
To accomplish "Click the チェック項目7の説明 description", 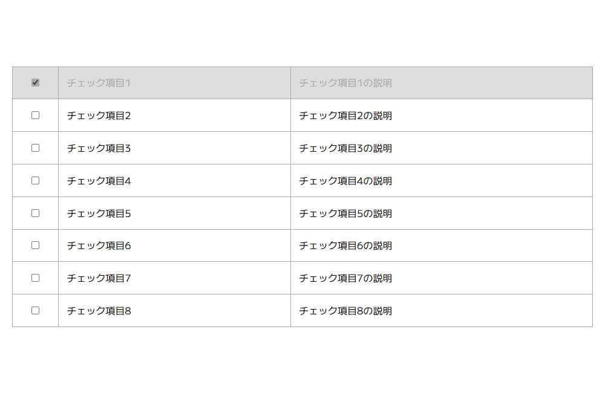I will [345, 279].
